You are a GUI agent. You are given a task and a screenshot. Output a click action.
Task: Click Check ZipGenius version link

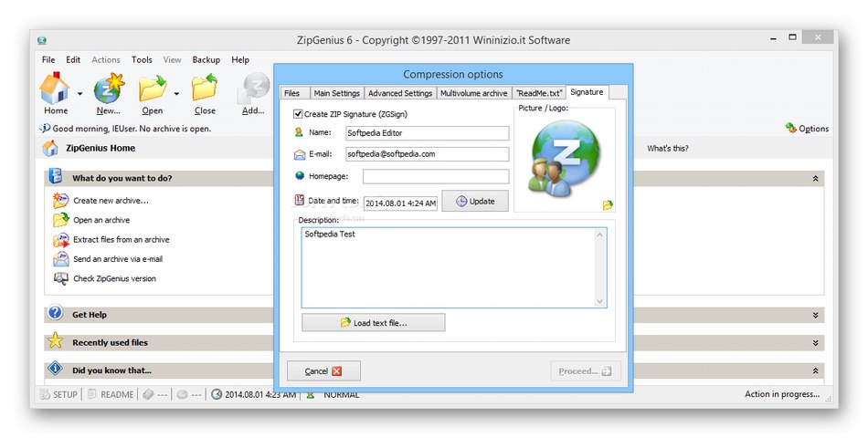[114, 278]
